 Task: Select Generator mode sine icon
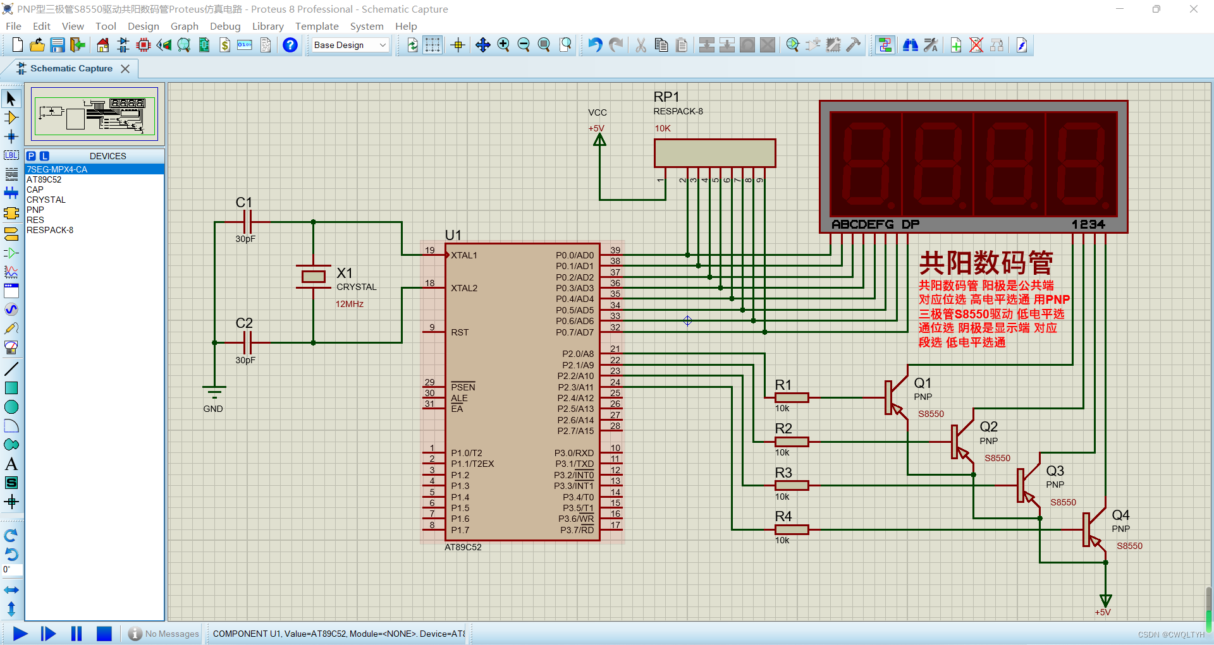(x=11, y=310)
